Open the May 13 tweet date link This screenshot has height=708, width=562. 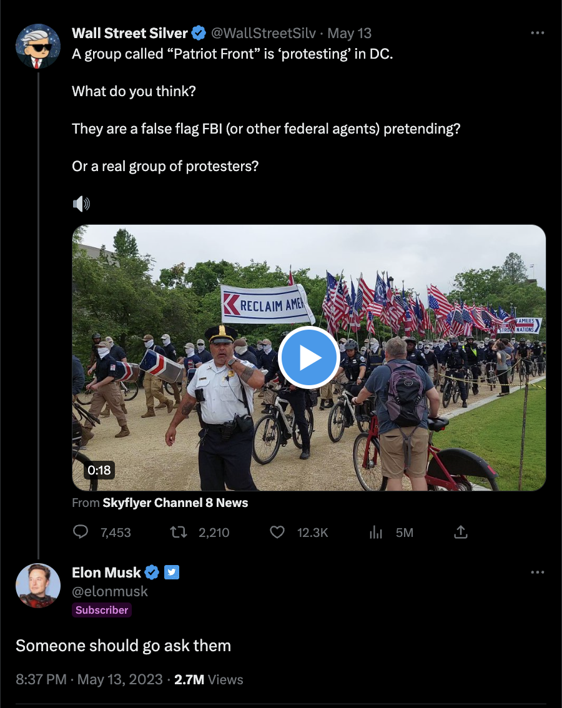pyautogui.click(x=349, y=33)
